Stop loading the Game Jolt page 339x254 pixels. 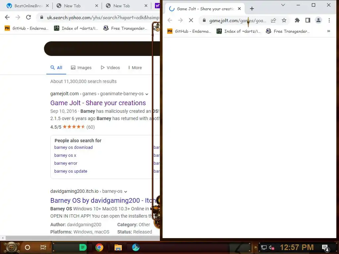191,20
